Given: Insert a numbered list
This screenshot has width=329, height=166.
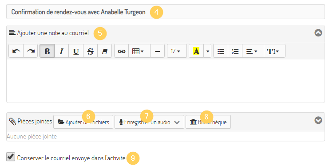Looking at the screenshot, I should [235, 51].
